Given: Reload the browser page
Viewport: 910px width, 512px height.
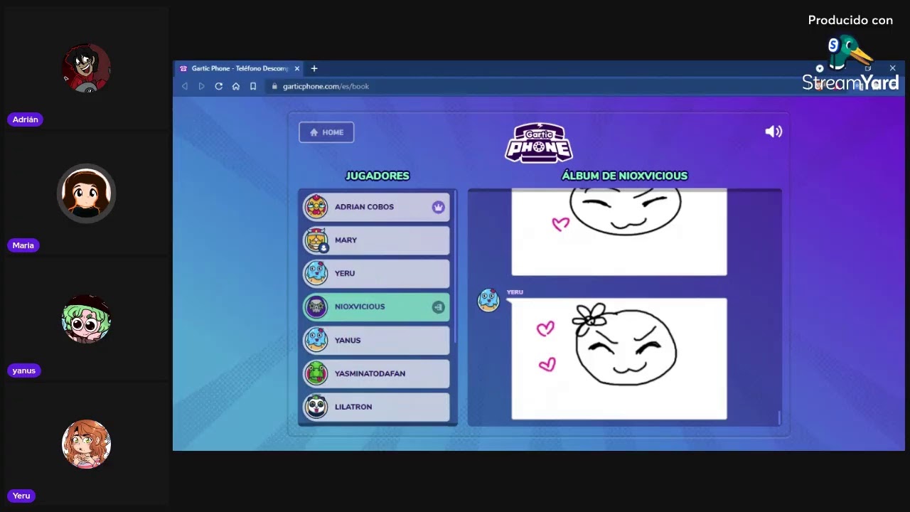Looking at the screenshot, I should pyautogui.click(x=219, y=86).
